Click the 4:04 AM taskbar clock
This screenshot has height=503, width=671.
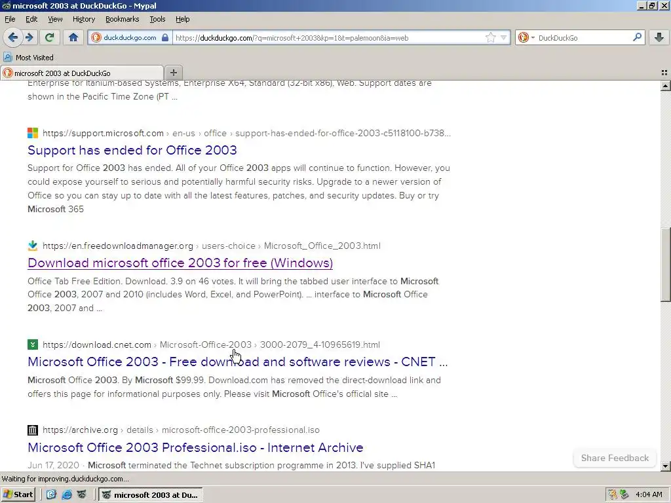click(x=649, y=495)
